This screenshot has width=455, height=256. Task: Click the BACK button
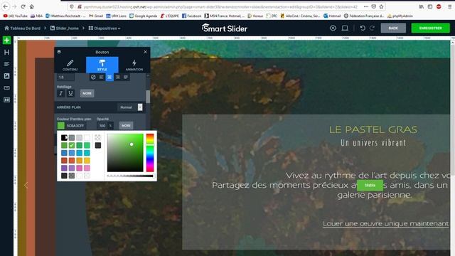click(x=393, y=28)
